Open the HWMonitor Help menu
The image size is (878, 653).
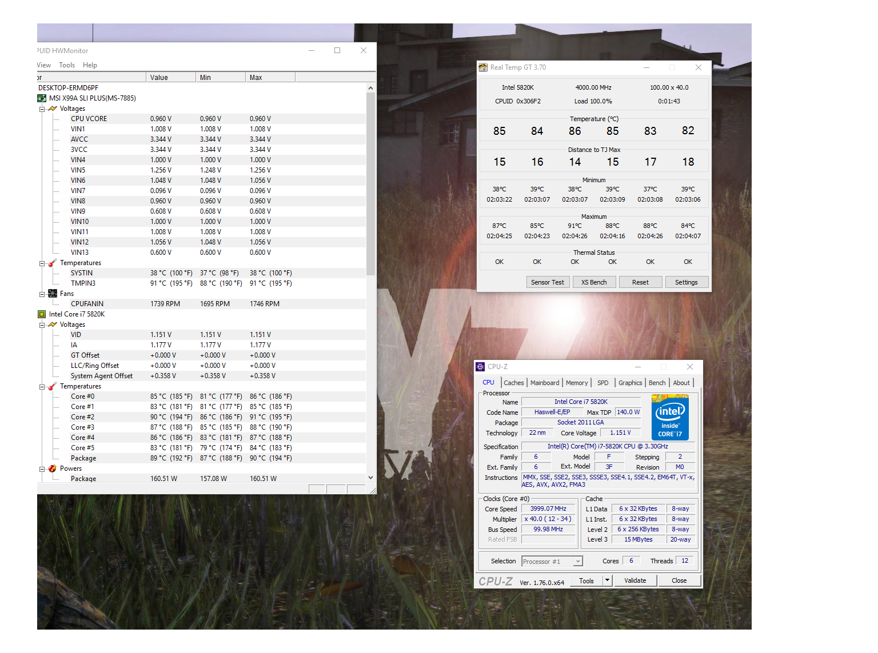point(90,65)
